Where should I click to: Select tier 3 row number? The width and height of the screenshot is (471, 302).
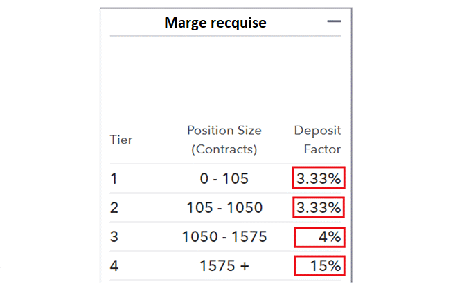(x=114, y=236)
